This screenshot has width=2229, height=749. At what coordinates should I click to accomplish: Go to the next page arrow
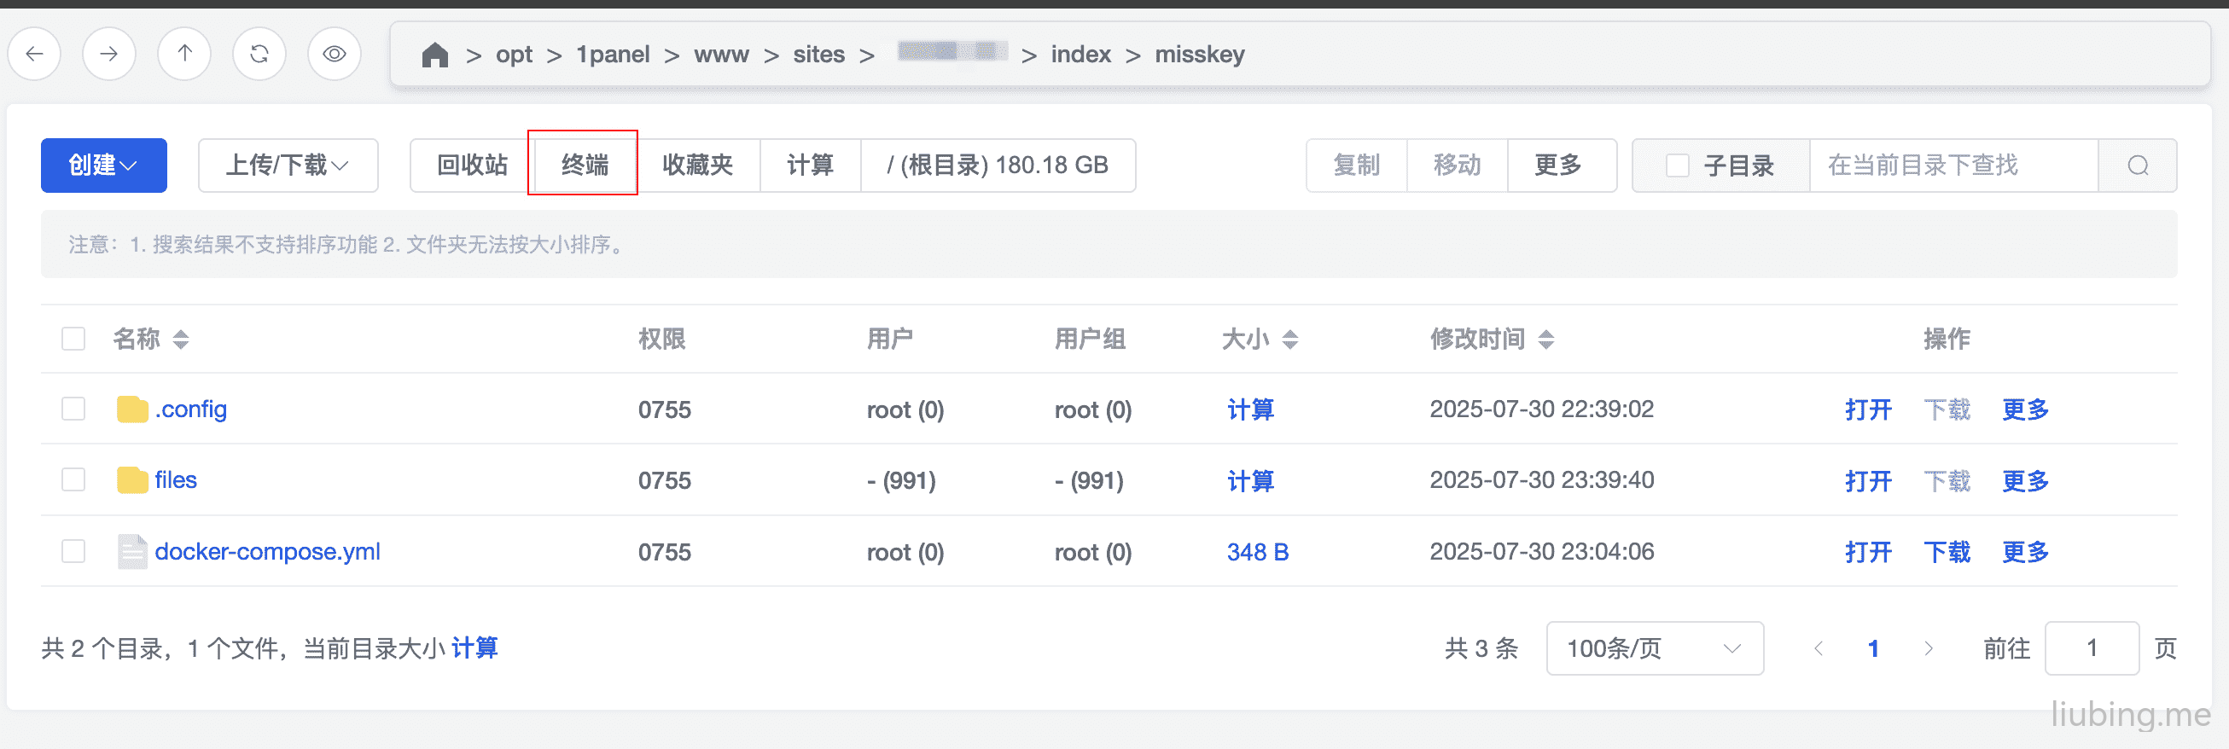1928,648
